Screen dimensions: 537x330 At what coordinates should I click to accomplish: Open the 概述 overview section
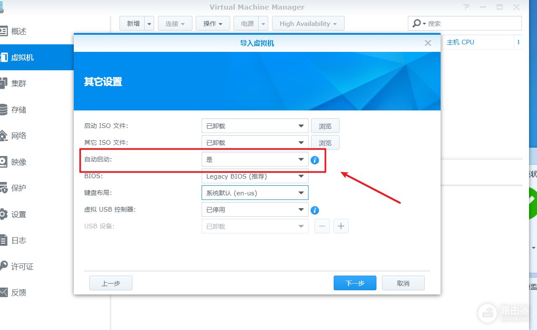pos(37,31)
